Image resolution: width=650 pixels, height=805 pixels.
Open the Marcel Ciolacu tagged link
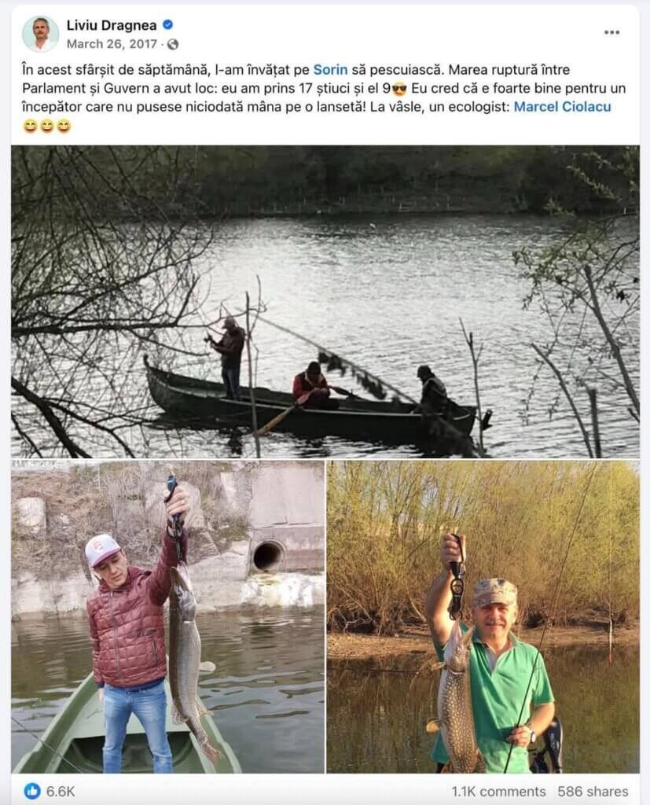click(x=562, y=107)
